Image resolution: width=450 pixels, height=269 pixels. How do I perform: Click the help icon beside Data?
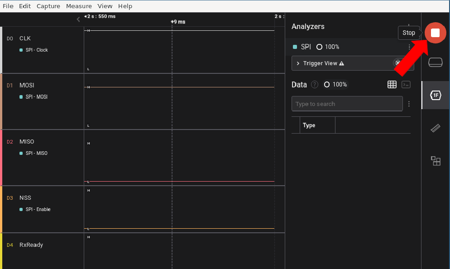(315, 85)
